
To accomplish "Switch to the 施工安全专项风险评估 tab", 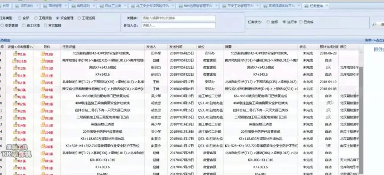I will click(152, 5).
